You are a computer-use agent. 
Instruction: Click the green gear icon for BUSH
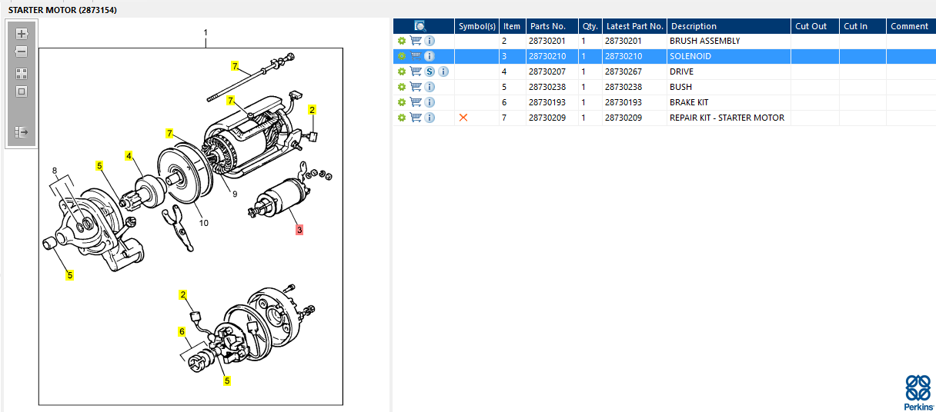(401, 87)
